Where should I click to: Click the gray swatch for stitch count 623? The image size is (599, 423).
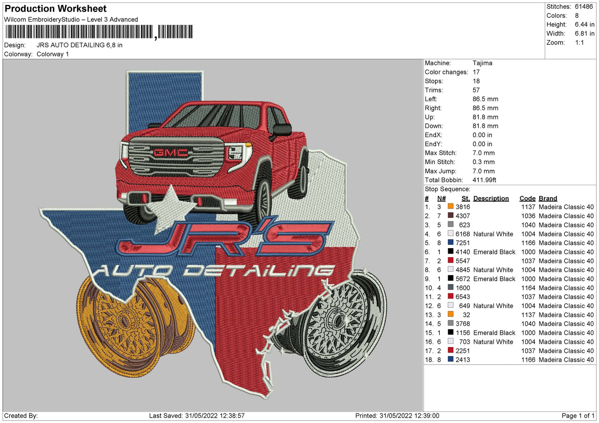[x=451, y=224]
